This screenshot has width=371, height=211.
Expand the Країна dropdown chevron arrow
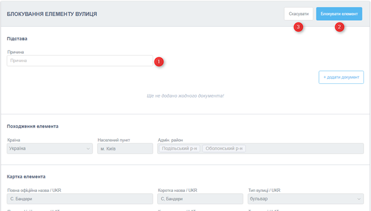(88, 149)
